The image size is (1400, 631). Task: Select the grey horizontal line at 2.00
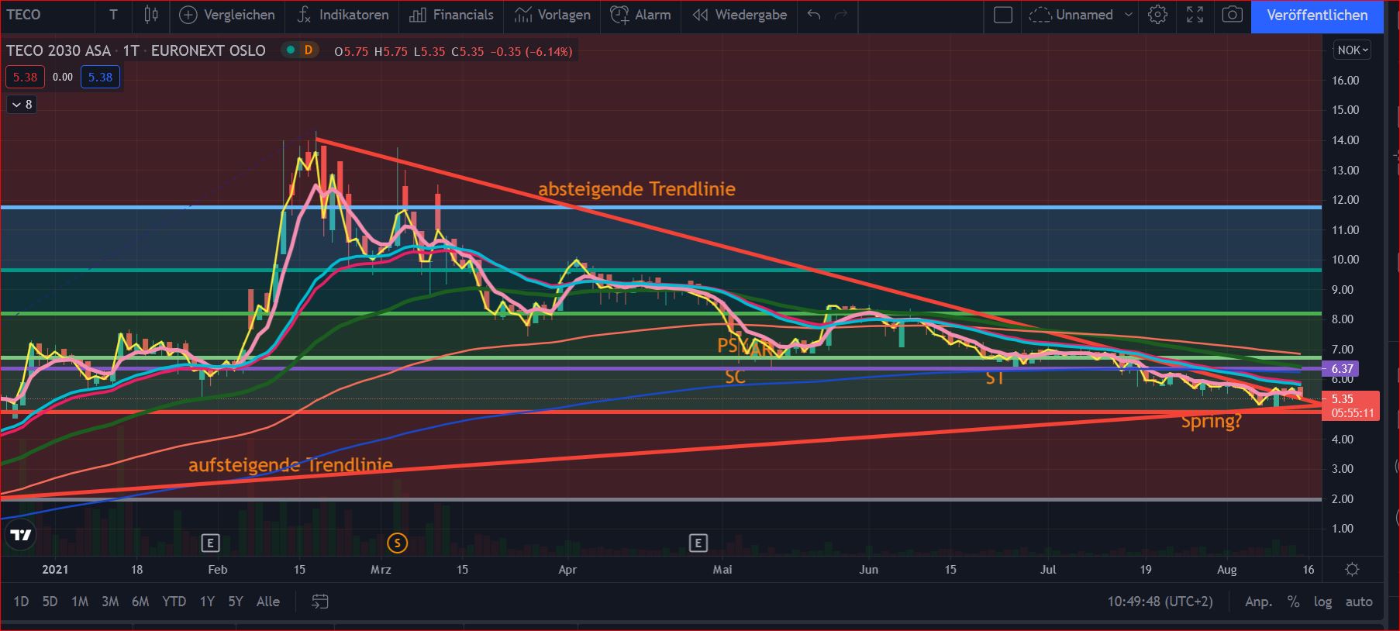pos(660,499)
